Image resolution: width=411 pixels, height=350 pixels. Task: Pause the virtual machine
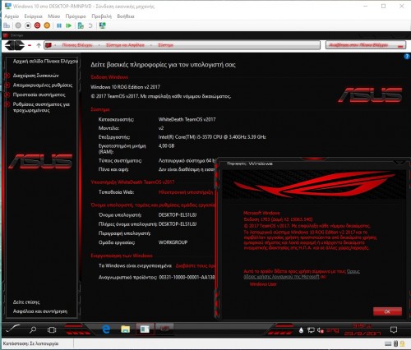(59, 25)
